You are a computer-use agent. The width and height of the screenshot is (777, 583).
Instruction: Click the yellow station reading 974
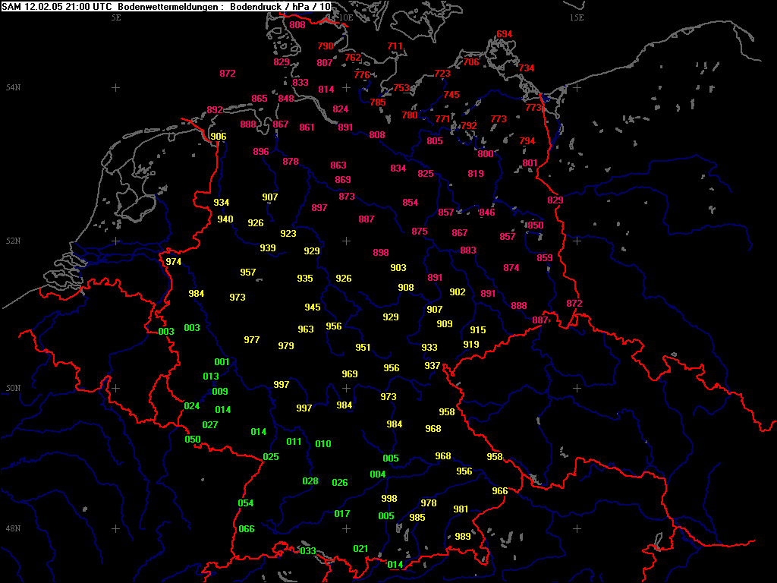(x=174, y=262)
